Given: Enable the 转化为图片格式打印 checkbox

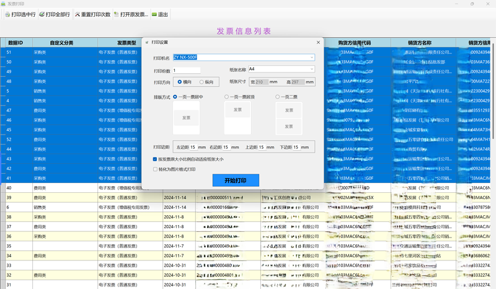Looking at the screenshot, I should coord(155,169).
